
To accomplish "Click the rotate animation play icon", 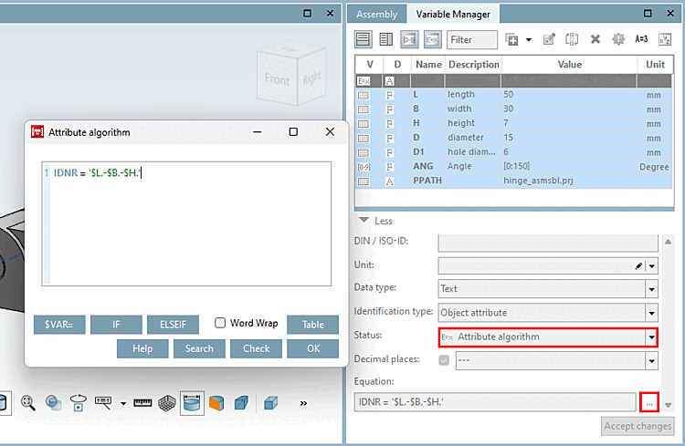I will point(79,403).
